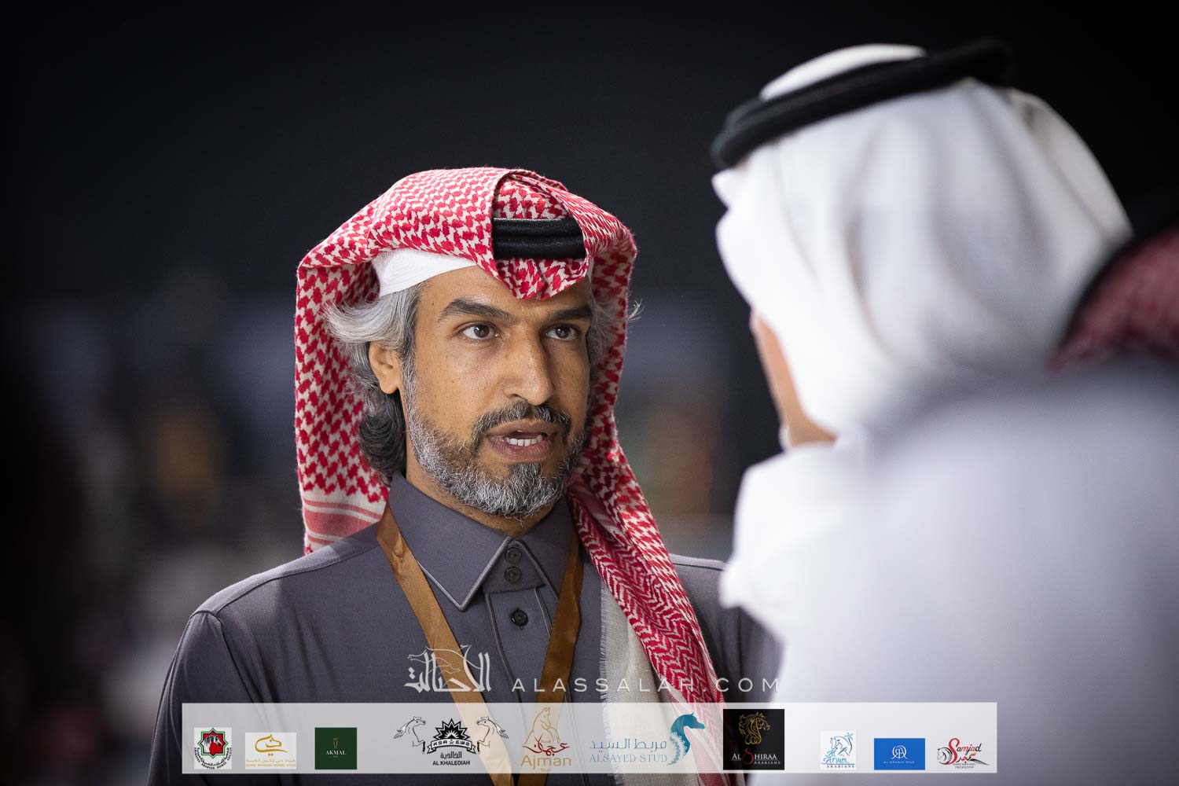Select the blue Al Arabia Stud logo
Viewport: 1179px width, 786px height.
pos(899,753)
